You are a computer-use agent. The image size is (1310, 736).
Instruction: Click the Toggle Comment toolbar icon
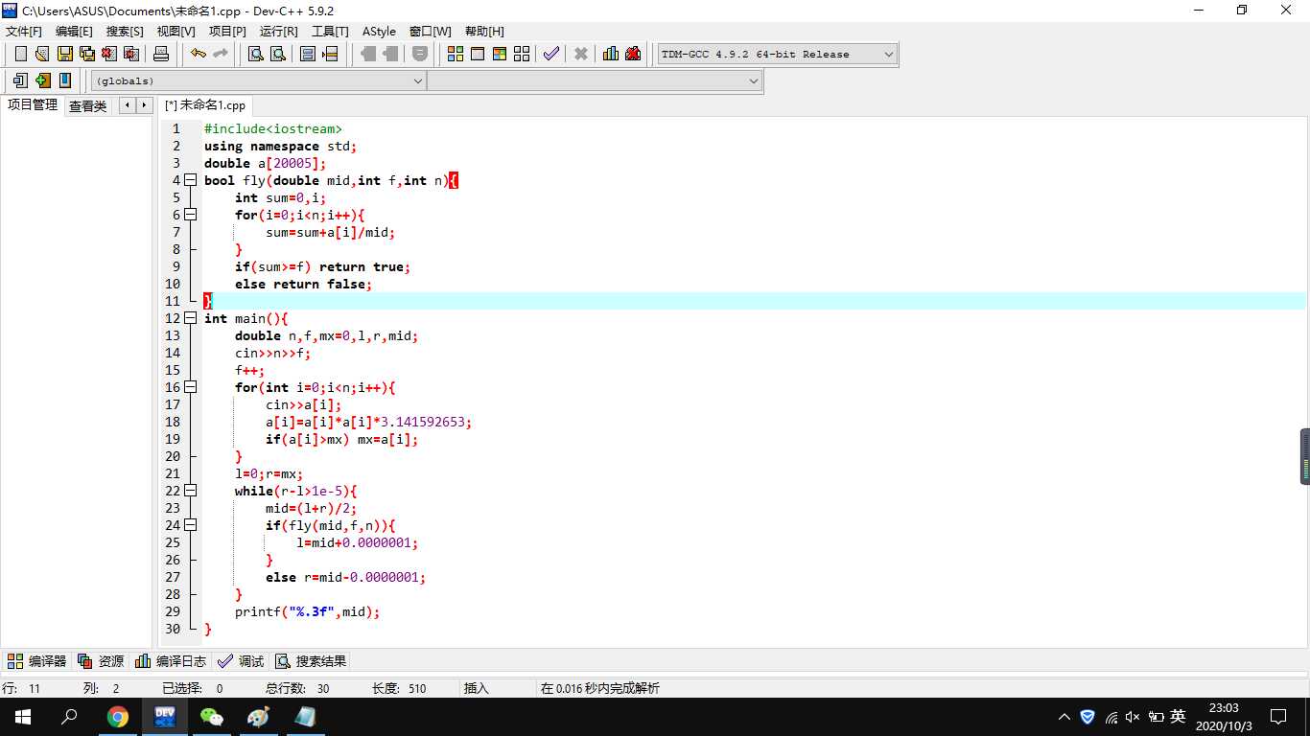pos(420,54)
